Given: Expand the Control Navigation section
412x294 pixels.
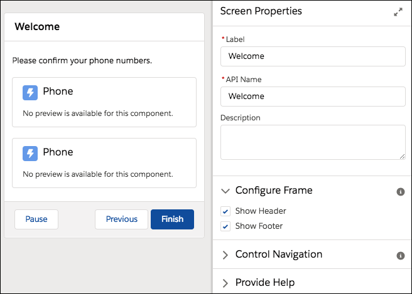Looking at the screenshot, I should [226, 255].
